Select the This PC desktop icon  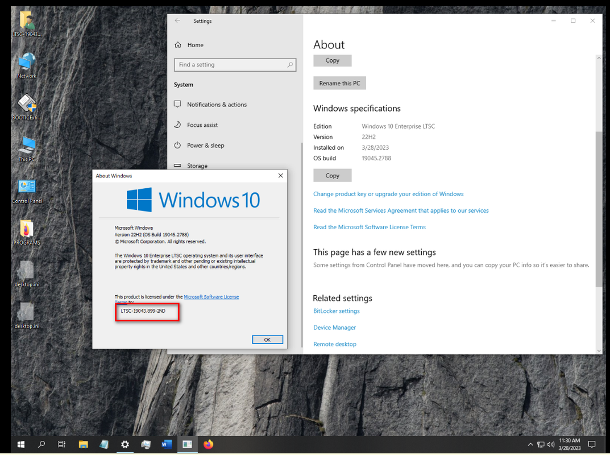click(27, 148)
